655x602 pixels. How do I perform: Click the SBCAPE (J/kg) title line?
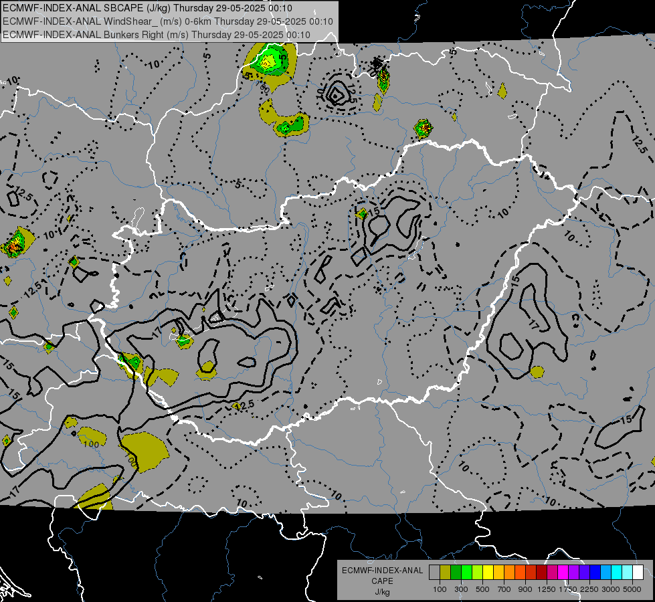pos(147,8)
